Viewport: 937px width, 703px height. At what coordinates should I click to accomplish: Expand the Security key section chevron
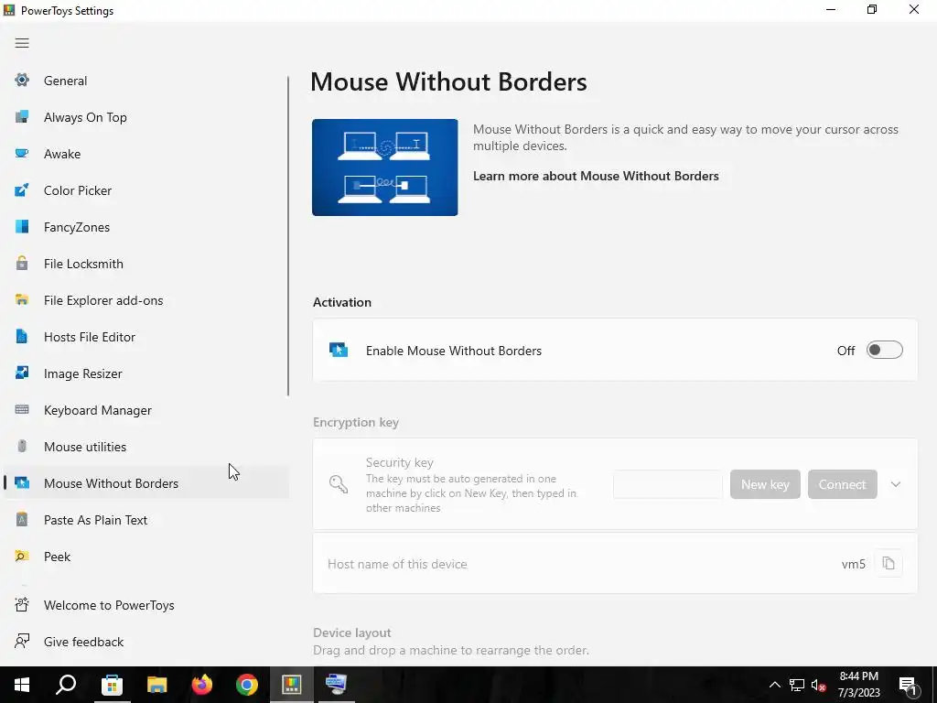[895, 484]
